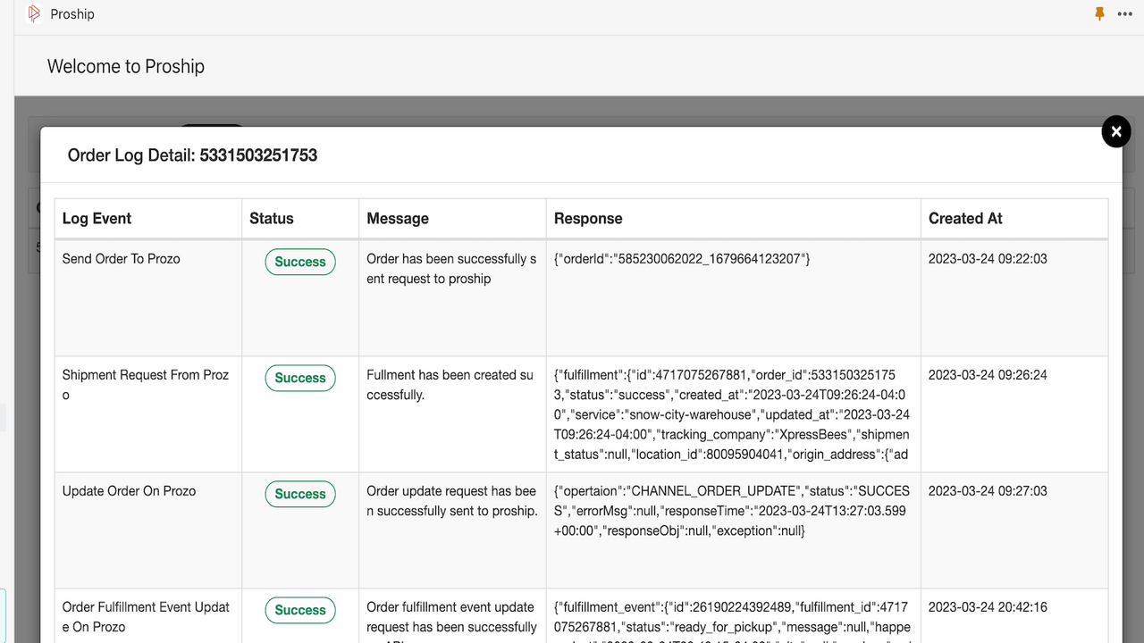The height and width of the screenshot is (643, 1144).
Task: Click the Success badge for Shipment Request From Prozo
Action: (x=300, y=378)
